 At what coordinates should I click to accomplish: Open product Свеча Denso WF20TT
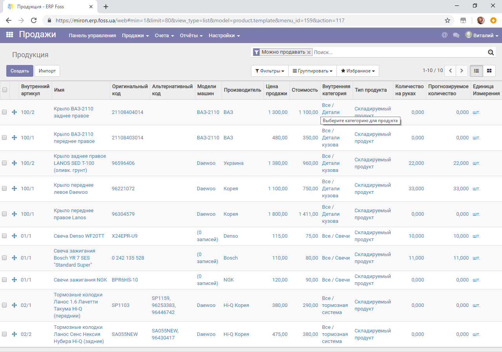79,236
